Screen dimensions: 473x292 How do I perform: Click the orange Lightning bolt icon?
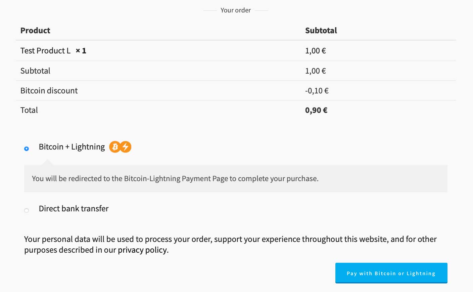coord(126,147)
